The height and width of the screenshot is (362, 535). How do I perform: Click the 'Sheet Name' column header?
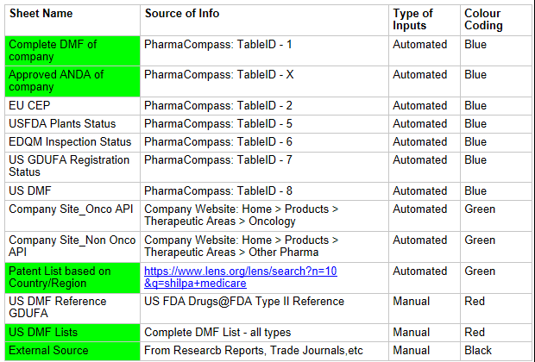point(72,20)
